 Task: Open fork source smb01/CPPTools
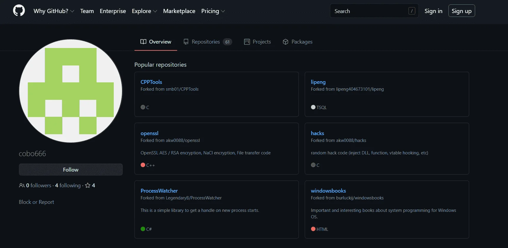point(182,89)
